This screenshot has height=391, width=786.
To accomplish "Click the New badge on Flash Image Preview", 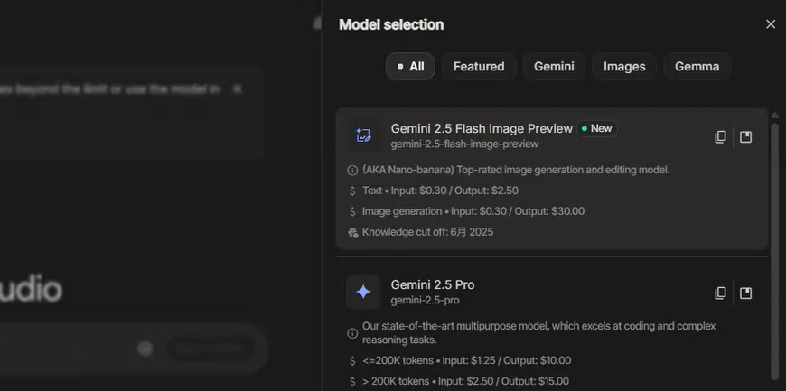I will [x=597, y=129].
